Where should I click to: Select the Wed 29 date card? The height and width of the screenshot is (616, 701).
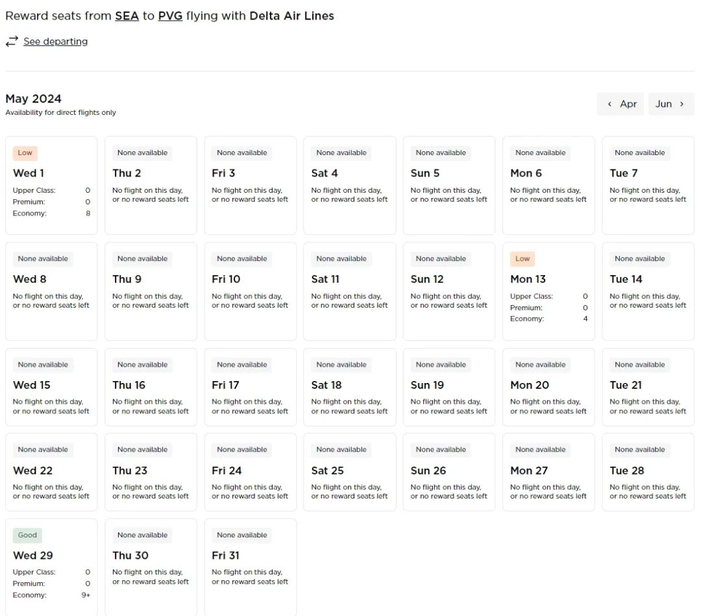click(51, 567)
